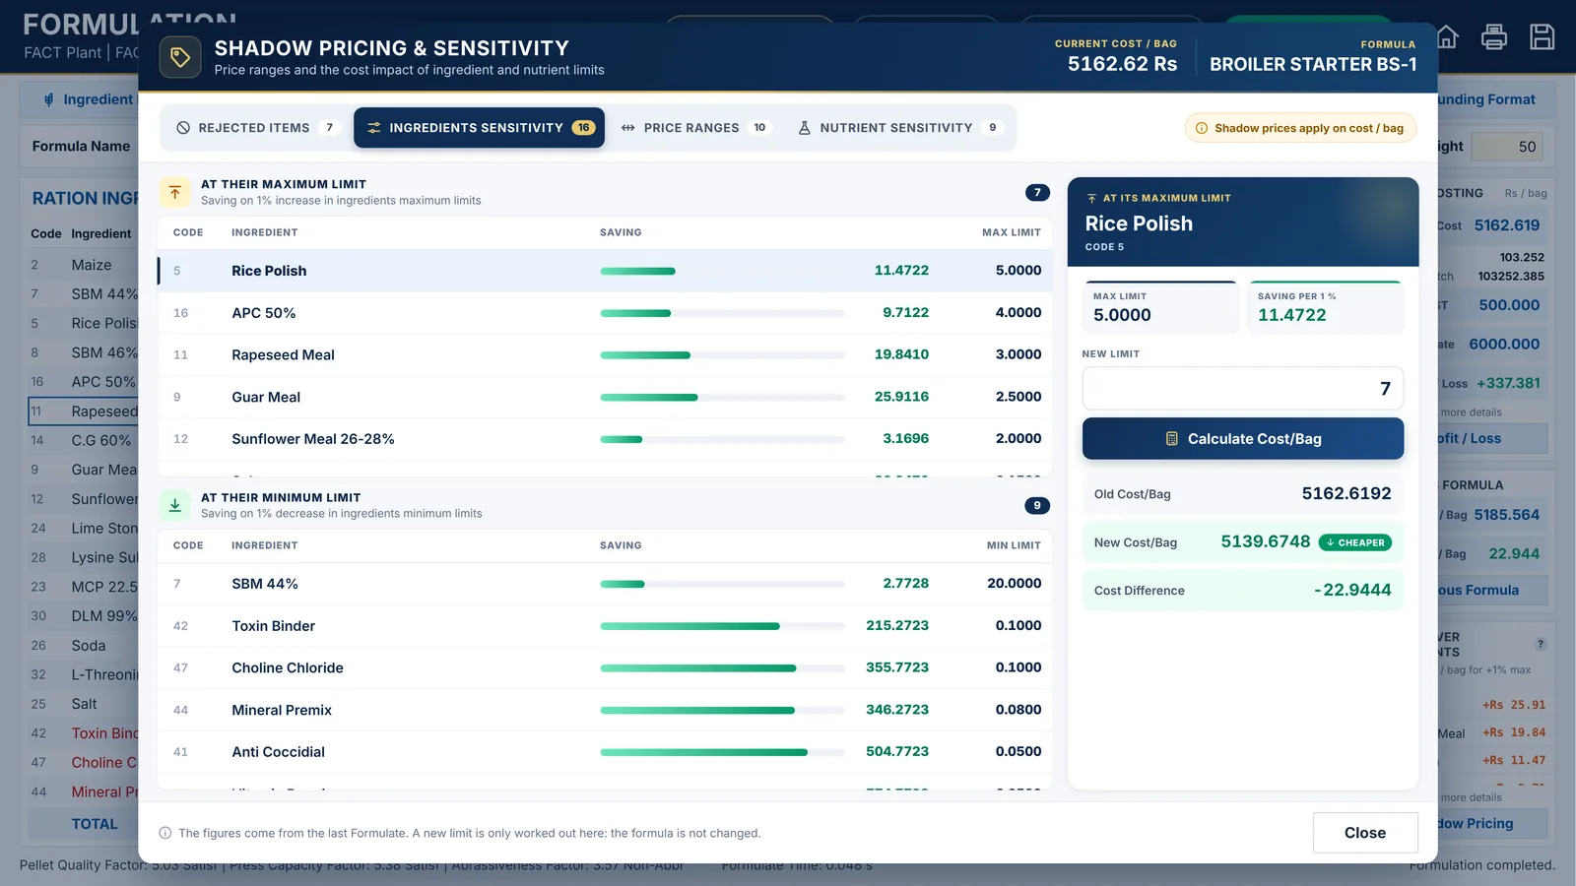The height and width of the screenshot is (886, 1576).
Task: Select the SBM 44% row in minimum table
Action: tap(605, 584)
